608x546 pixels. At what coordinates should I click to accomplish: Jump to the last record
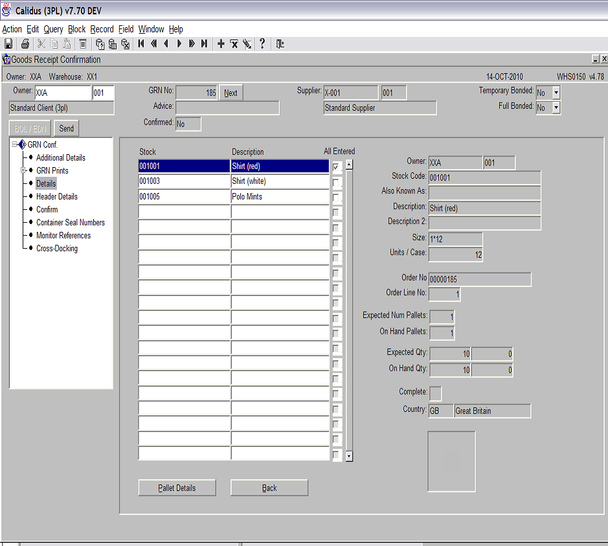point(205,44)
